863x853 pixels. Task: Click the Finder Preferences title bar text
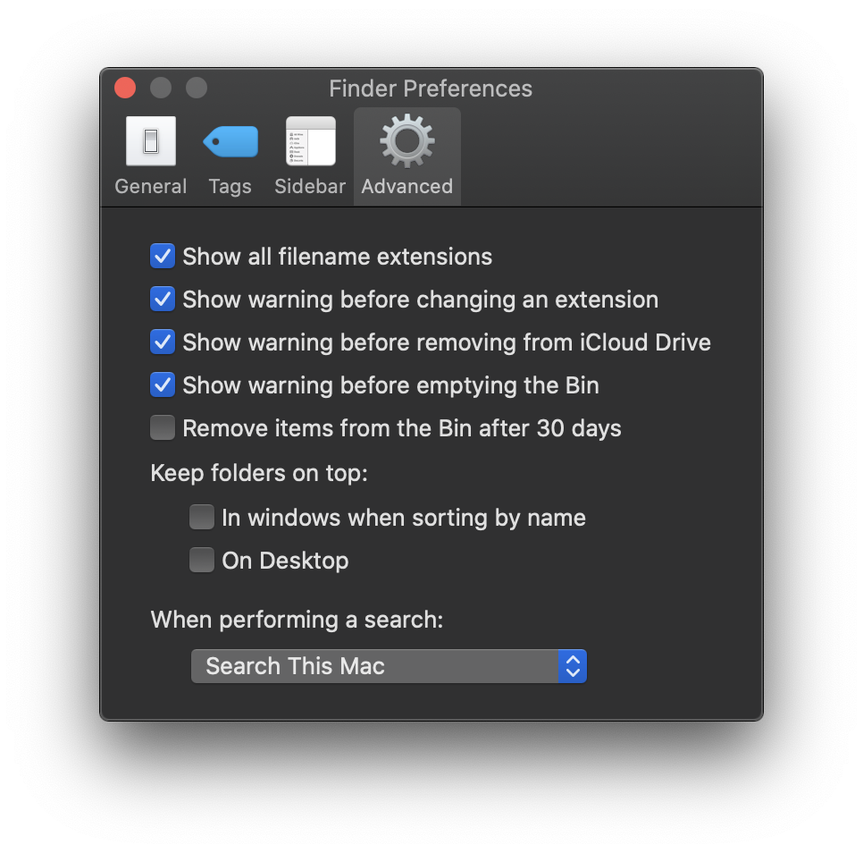click(431, 89)
